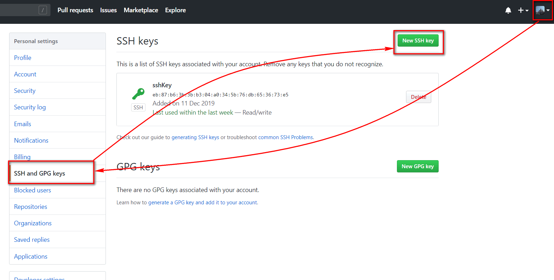554x280 pixels.
Task: Click the slash search shortcut box
Action: (42, 10)
